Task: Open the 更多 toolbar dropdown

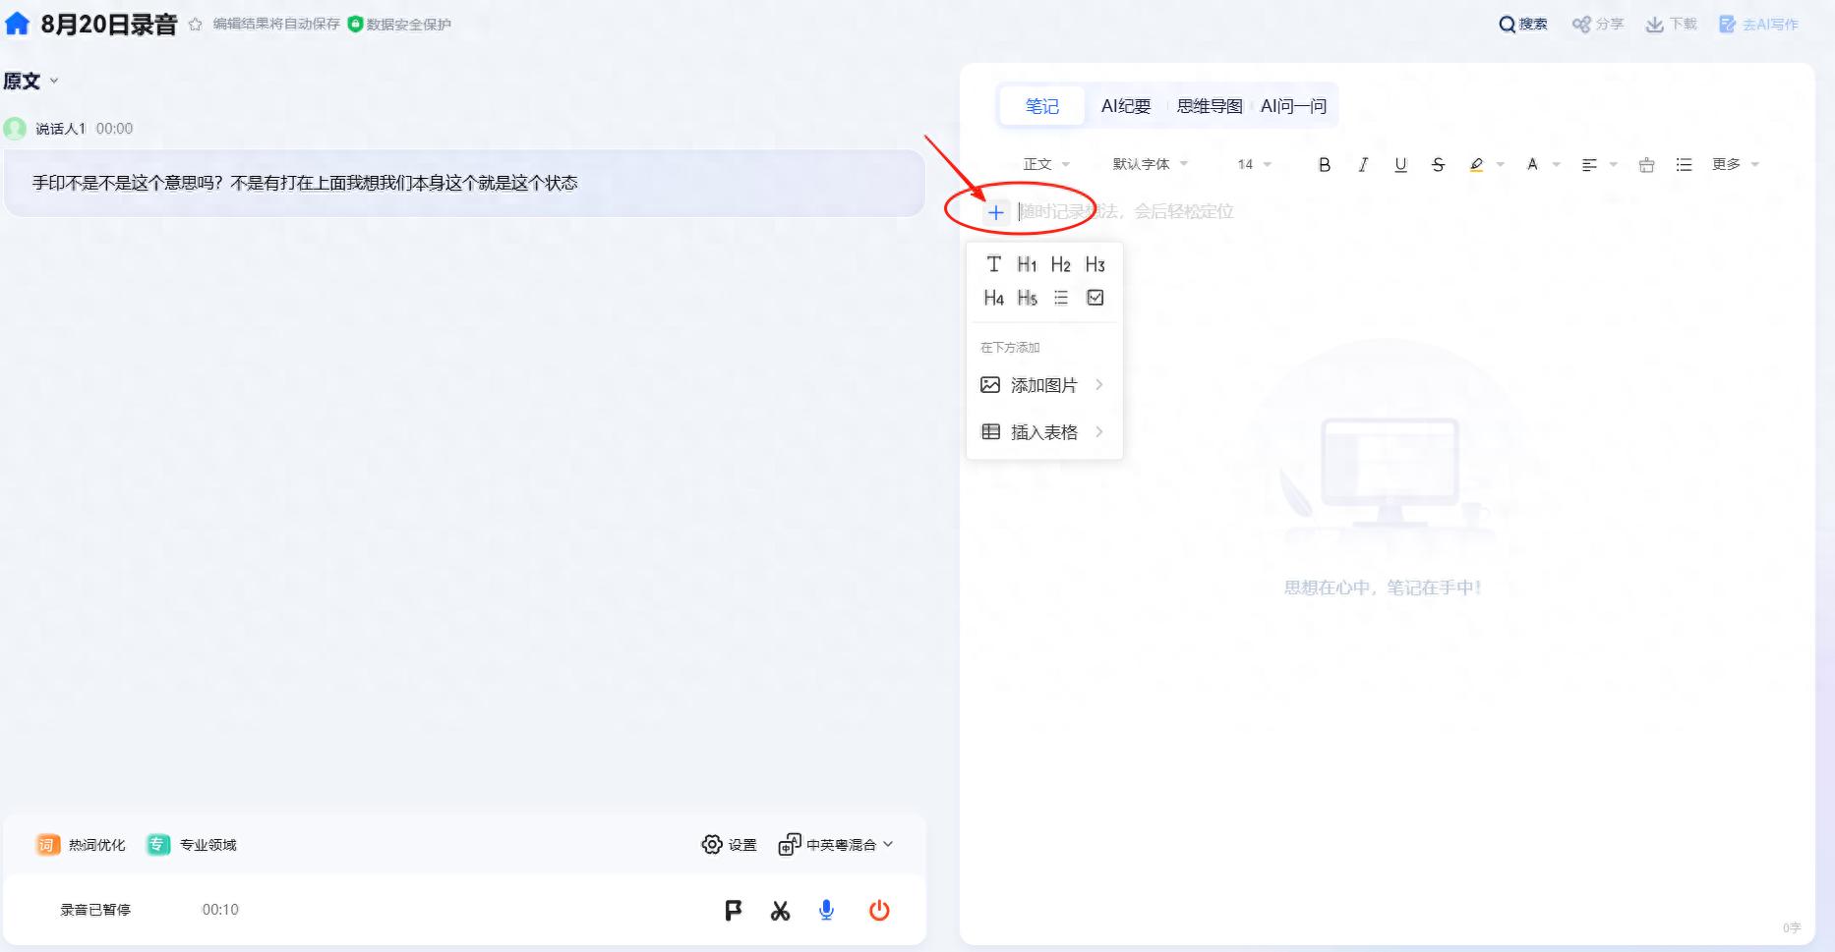Action: (x=1736, y=164)
